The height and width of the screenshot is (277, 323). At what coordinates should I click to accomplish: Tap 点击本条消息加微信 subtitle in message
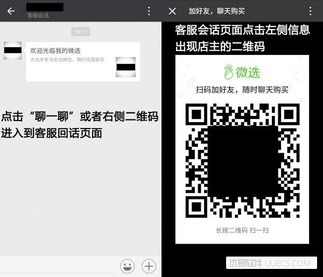67,60
